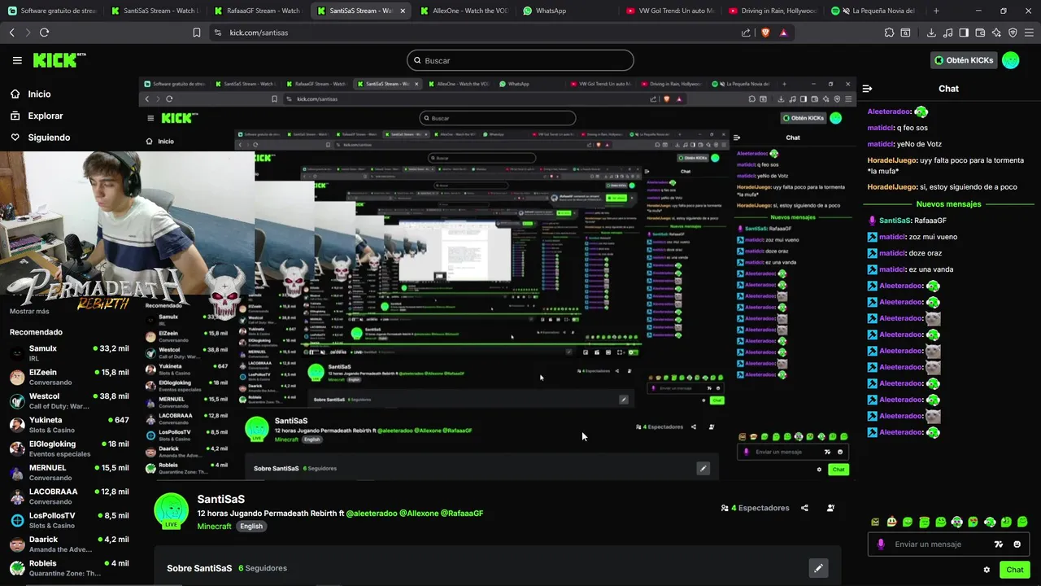Click the Obtén KICKs button
This screenshot has width=1041, height=586.
(964, 60)
